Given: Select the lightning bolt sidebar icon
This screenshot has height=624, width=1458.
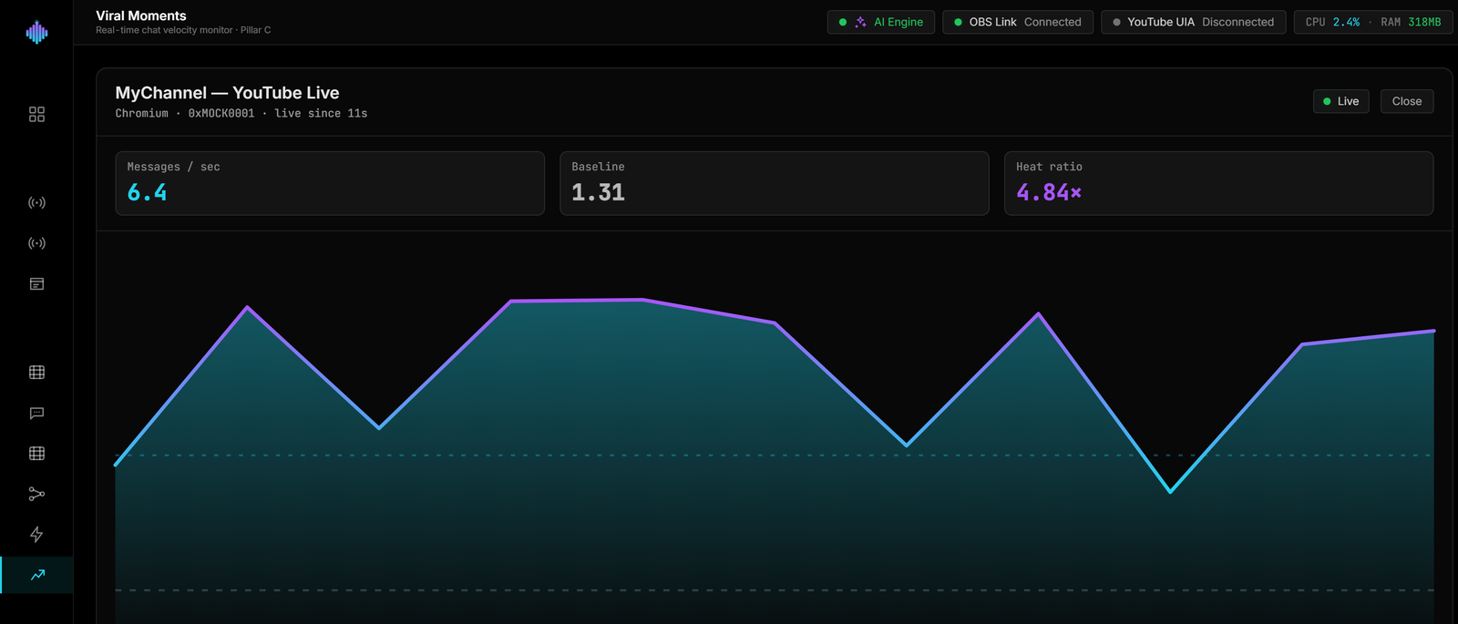Looking at the screenshot, I should click(36, 534).
